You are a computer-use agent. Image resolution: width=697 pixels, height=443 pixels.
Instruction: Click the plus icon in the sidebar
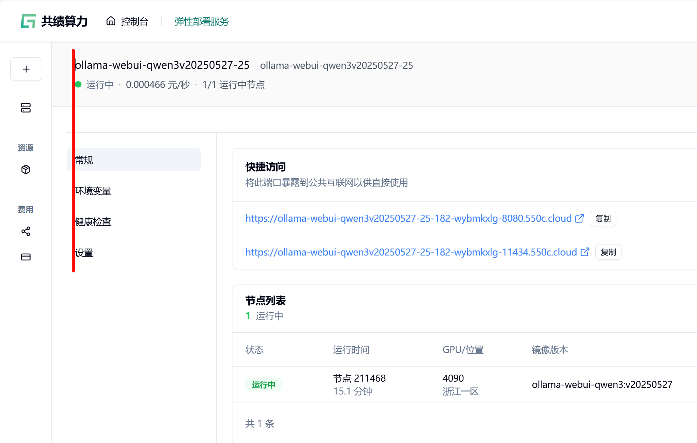(26, 69)
